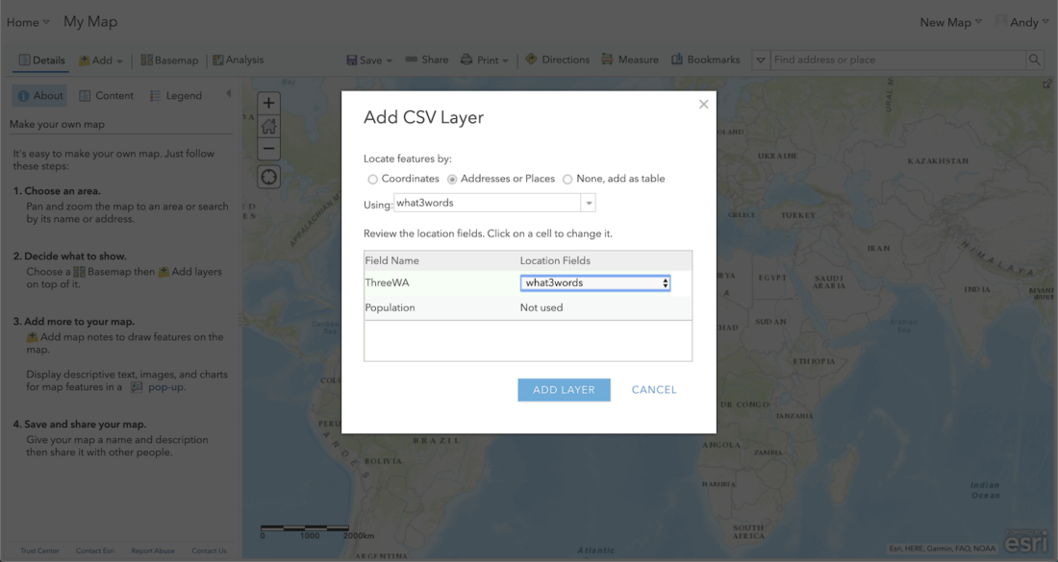The image size is (1058, 562).
Task: Open the Analysis tool
Action: pos(239,60)
